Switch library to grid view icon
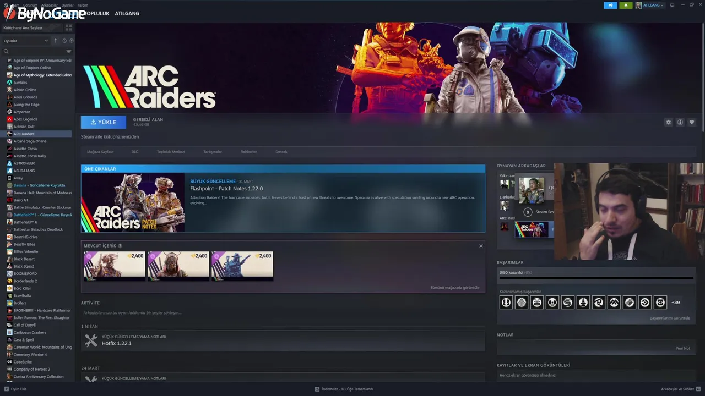The height and width of the screenshot is (396, 705). point(69,28)
